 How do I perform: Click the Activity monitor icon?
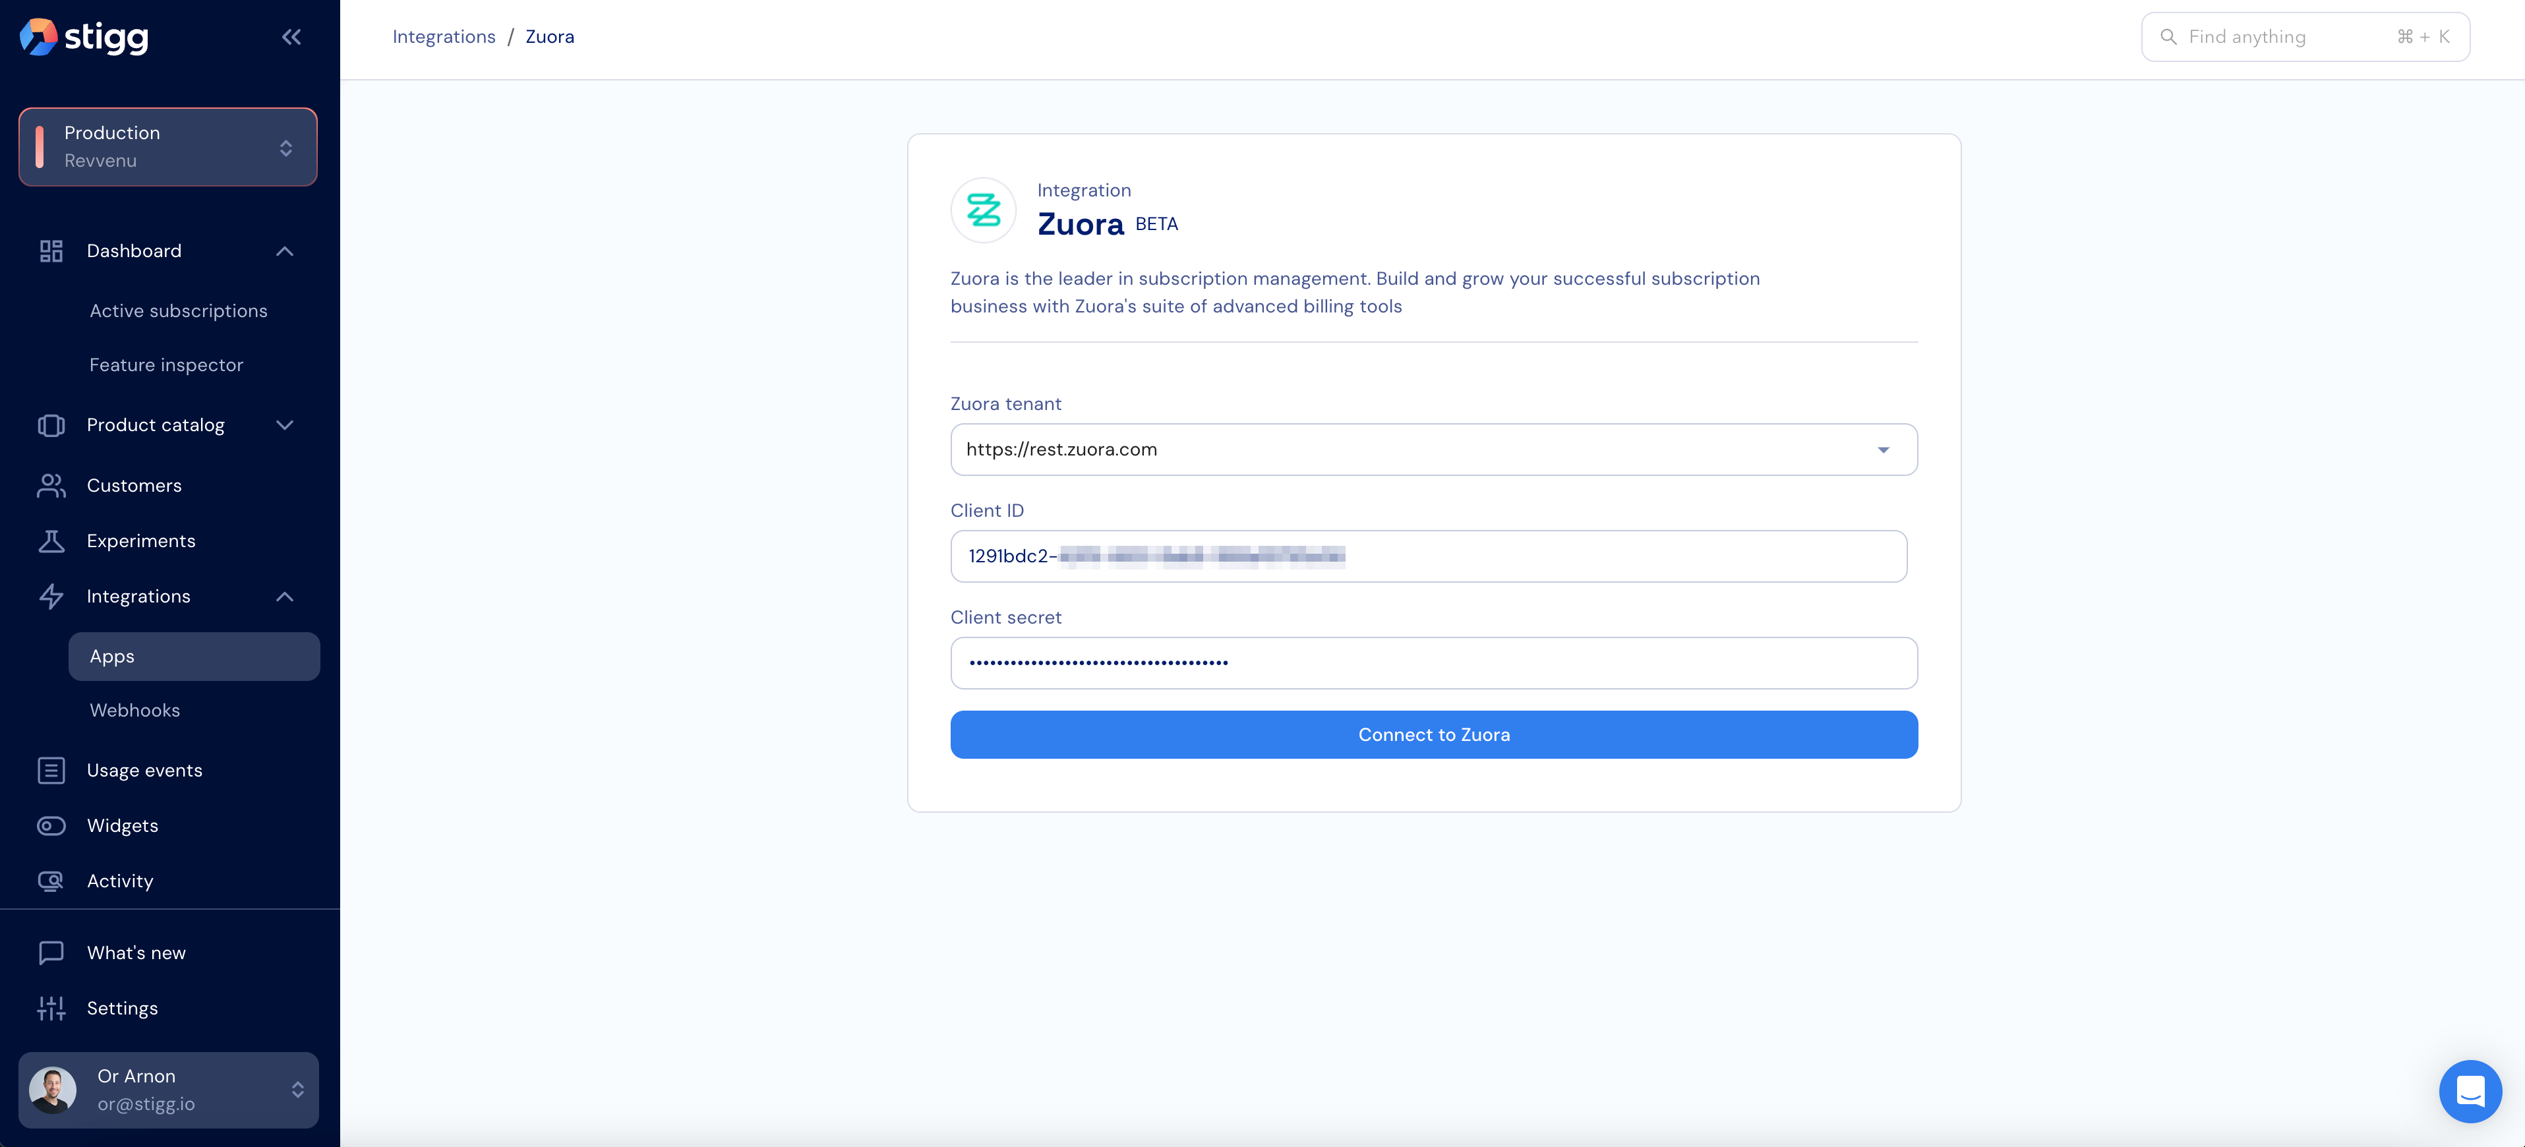pyautogui.click(x=51, y=881)
